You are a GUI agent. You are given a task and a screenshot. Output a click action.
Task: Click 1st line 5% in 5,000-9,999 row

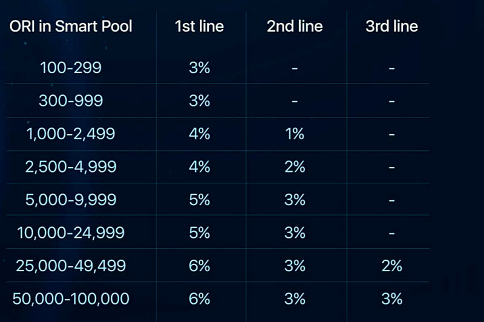[x=199, y=199]
